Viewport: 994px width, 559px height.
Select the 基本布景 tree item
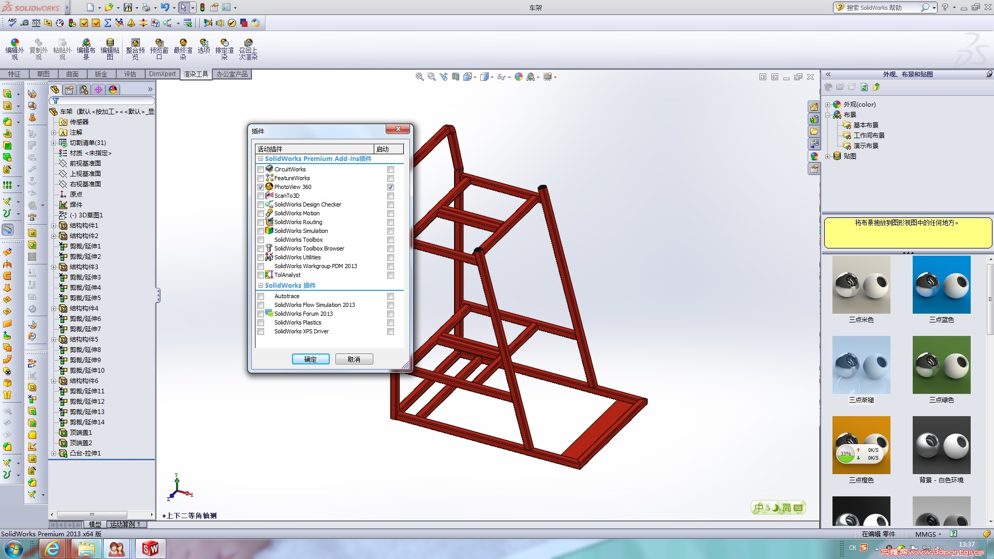pos(866,125)
